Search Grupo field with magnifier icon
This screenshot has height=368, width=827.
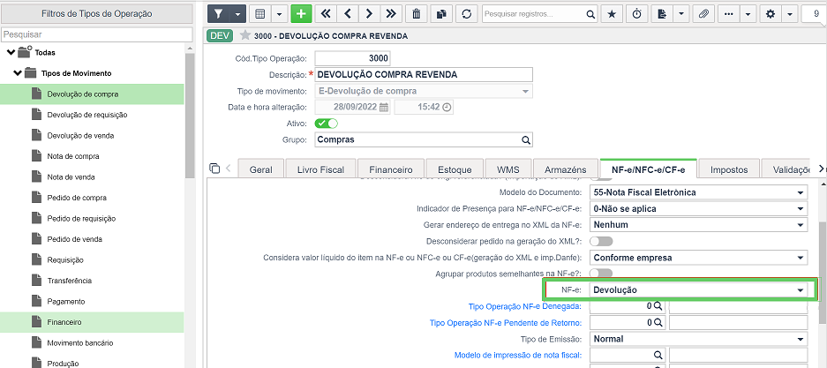point(525,140)
